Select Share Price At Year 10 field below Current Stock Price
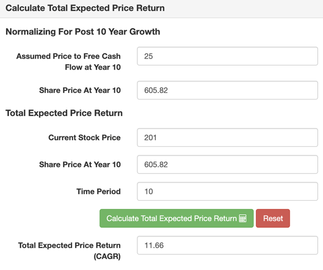The image size is (323, 270). click(x=228, y=165)
